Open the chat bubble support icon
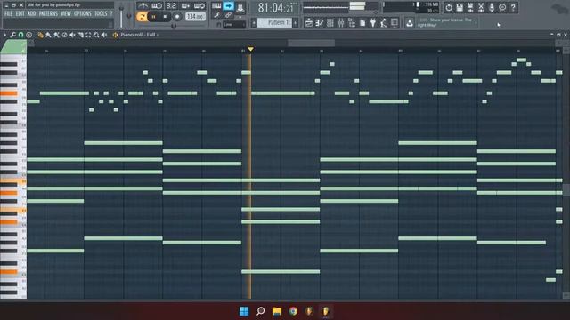This screenshot has width=570, height=320. coord(502,7)
